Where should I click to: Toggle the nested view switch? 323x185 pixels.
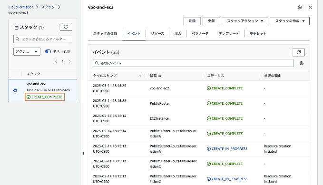(x=48, y=51)
